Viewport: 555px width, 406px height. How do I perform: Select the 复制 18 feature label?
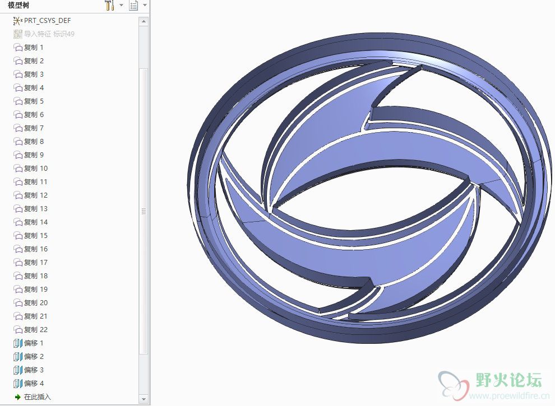[36, 276]
